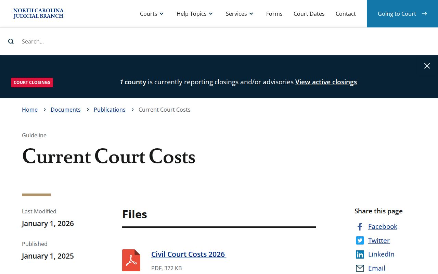
Task: Click the North Carolina Judicial Branch logo
Action: 38,13
